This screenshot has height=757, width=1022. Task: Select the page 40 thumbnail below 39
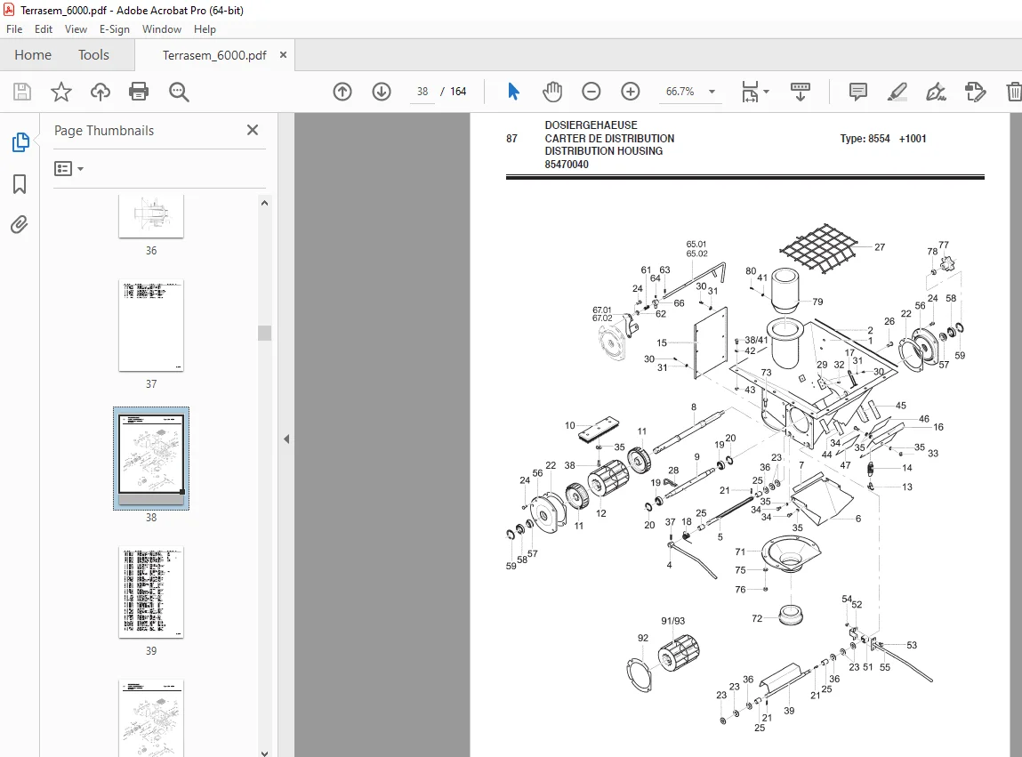click(151, 717)
